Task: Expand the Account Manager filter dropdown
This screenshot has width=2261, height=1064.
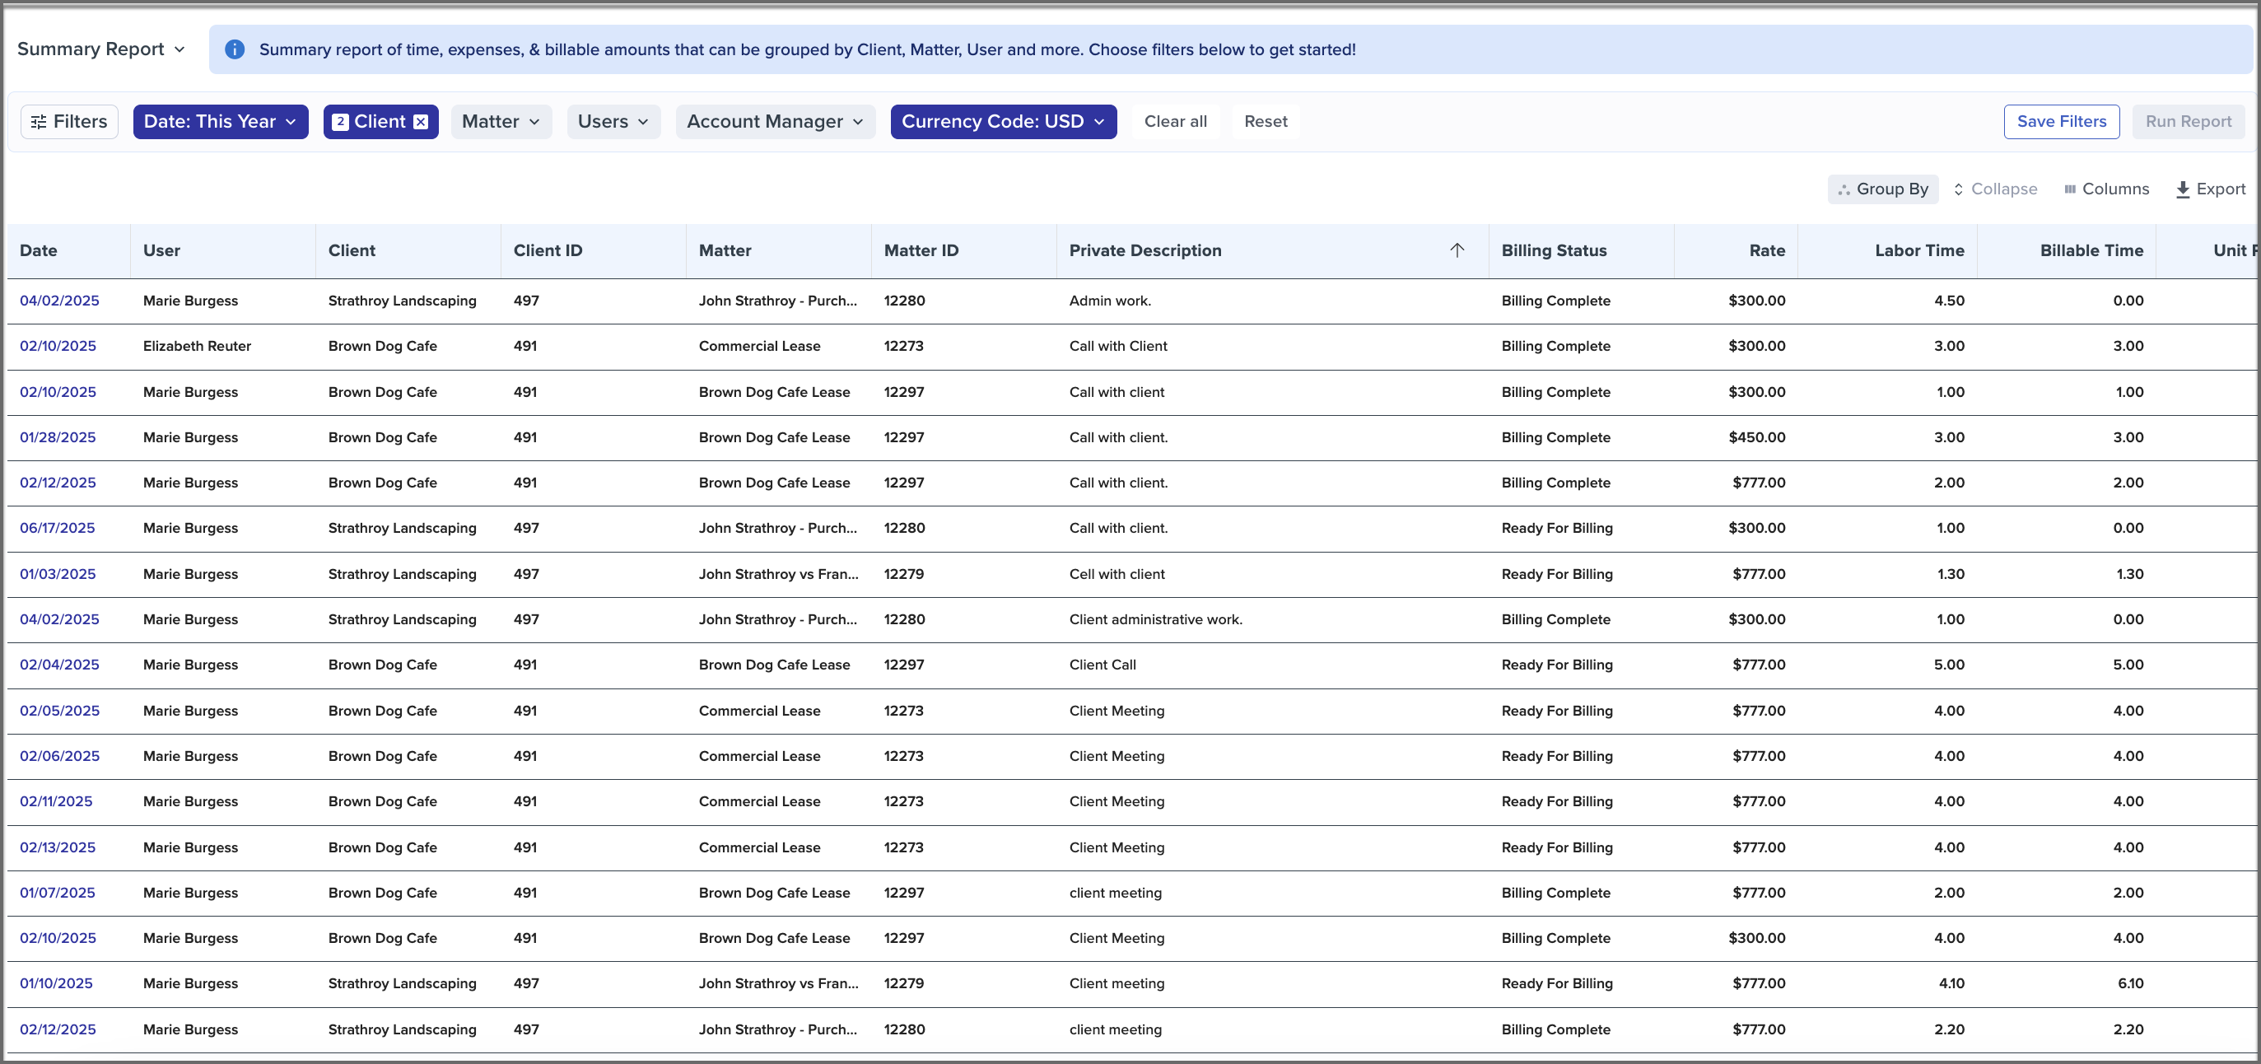Action: 775,121
